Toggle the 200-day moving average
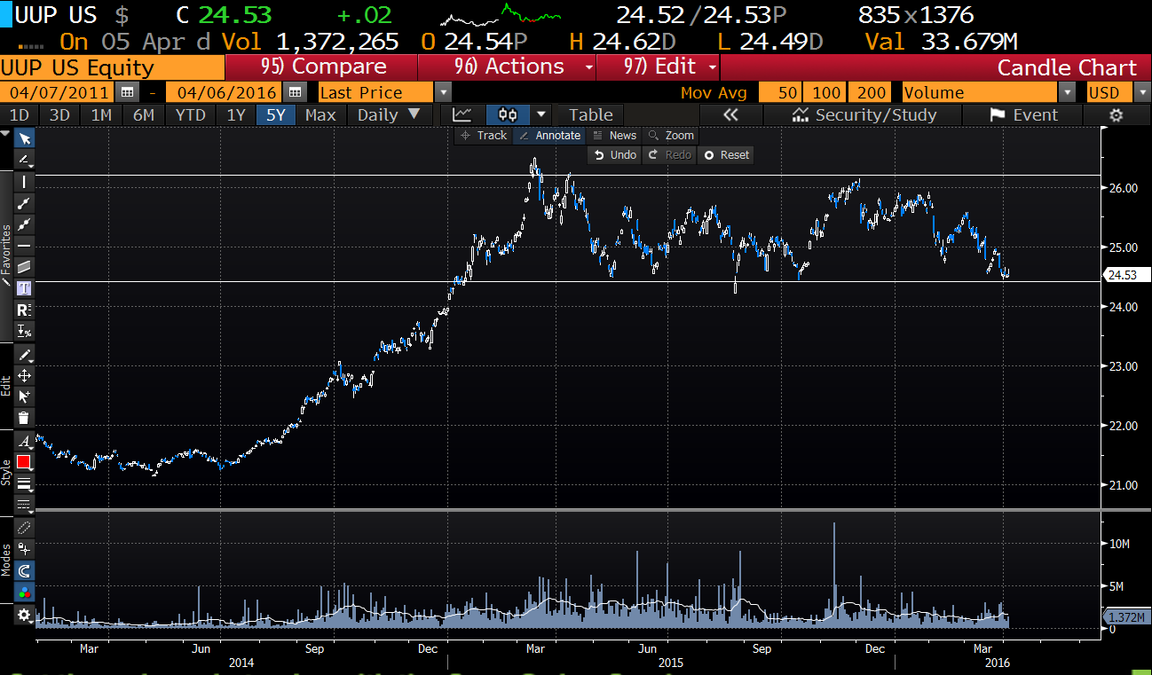The height and width of the screenshot is (675, 1152). coord(872,92)
